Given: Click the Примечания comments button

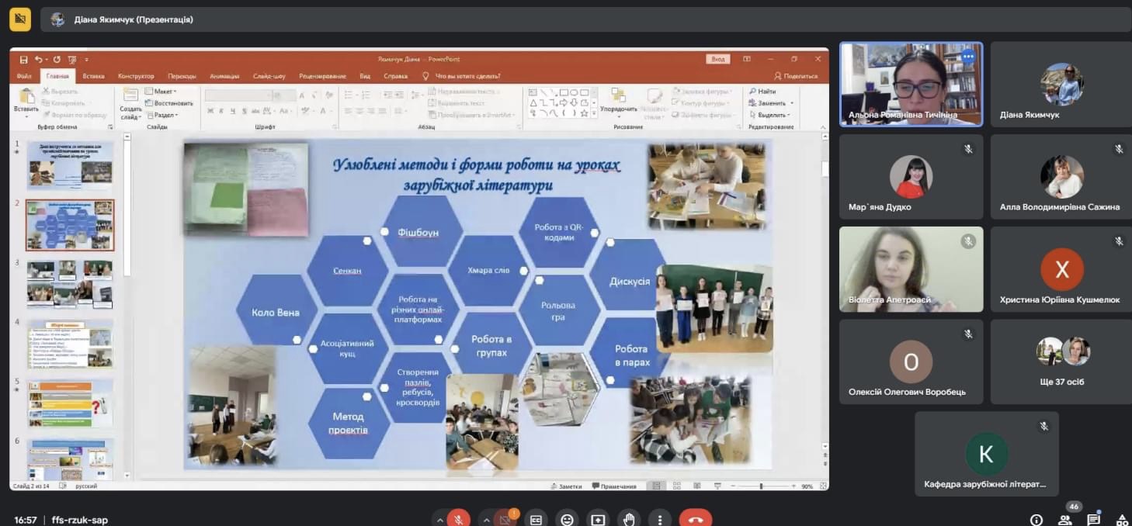Looking at the screenshot, I should (x=614, y=486).
